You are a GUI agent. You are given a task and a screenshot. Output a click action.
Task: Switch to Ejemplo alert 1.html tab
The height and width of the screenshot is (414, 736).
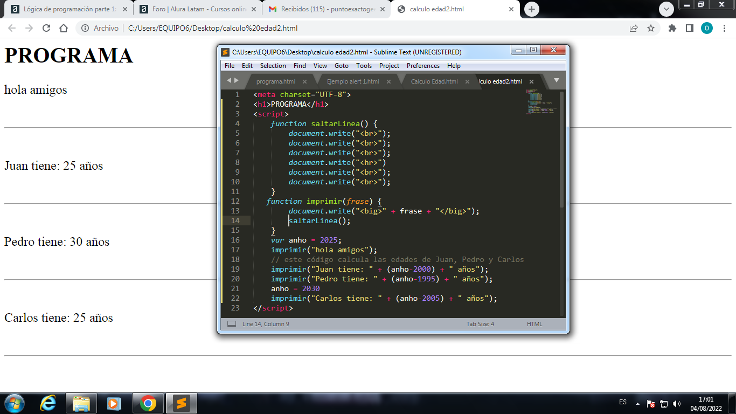coord(353,81)
